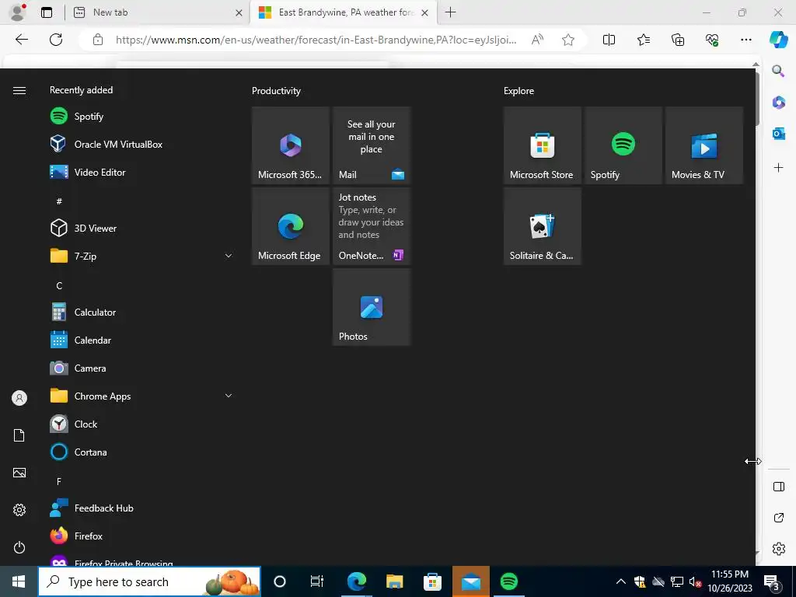
Task: Click the 'F' letter header in app list
Action: pyautogui.click(x=59, y=481)
